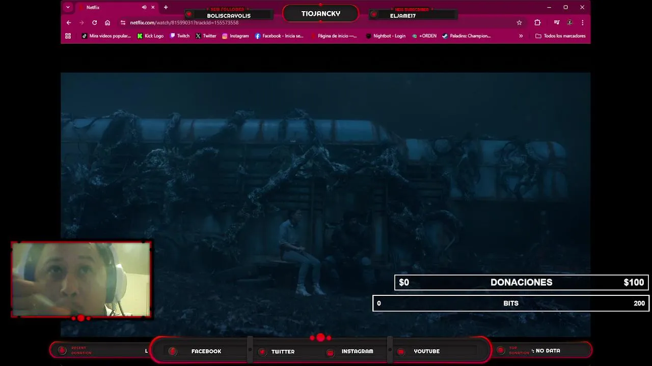
Task: Open the browser home page
Action: coord(107,22)
